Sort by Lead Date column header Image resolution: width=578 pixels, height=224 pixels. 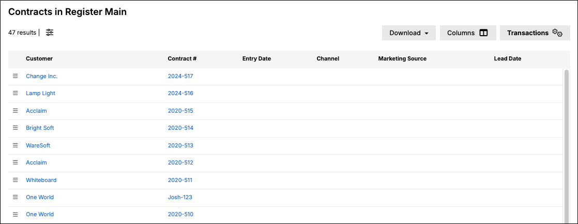coord(507,58)
